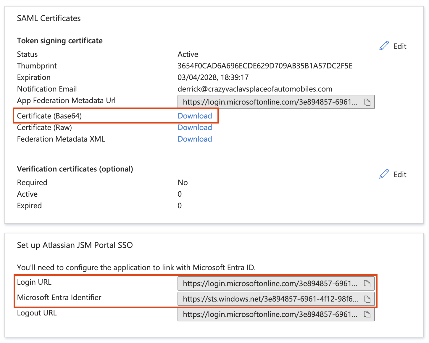
Task: Click the Microsoft Entra Identifier label
Action: tap(59, 297)
